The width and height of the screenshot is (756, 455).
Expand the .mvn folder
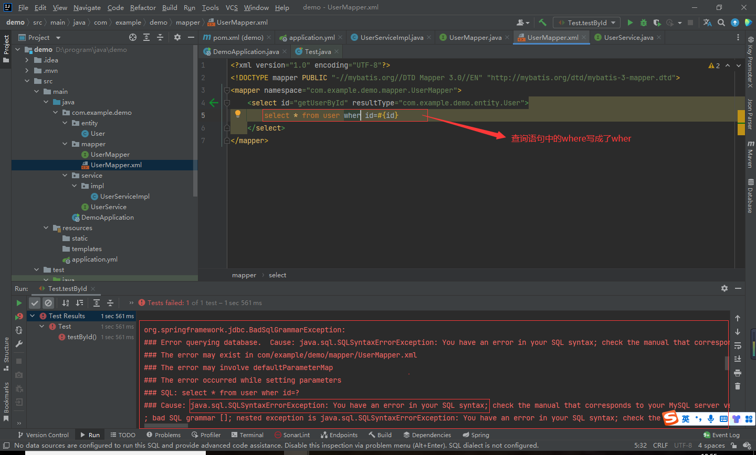pyautogui.click(x=27, y=70)
